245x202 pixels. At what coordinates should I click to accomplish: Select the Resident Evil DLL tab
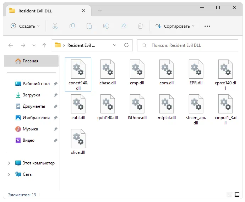coord(48,11)
